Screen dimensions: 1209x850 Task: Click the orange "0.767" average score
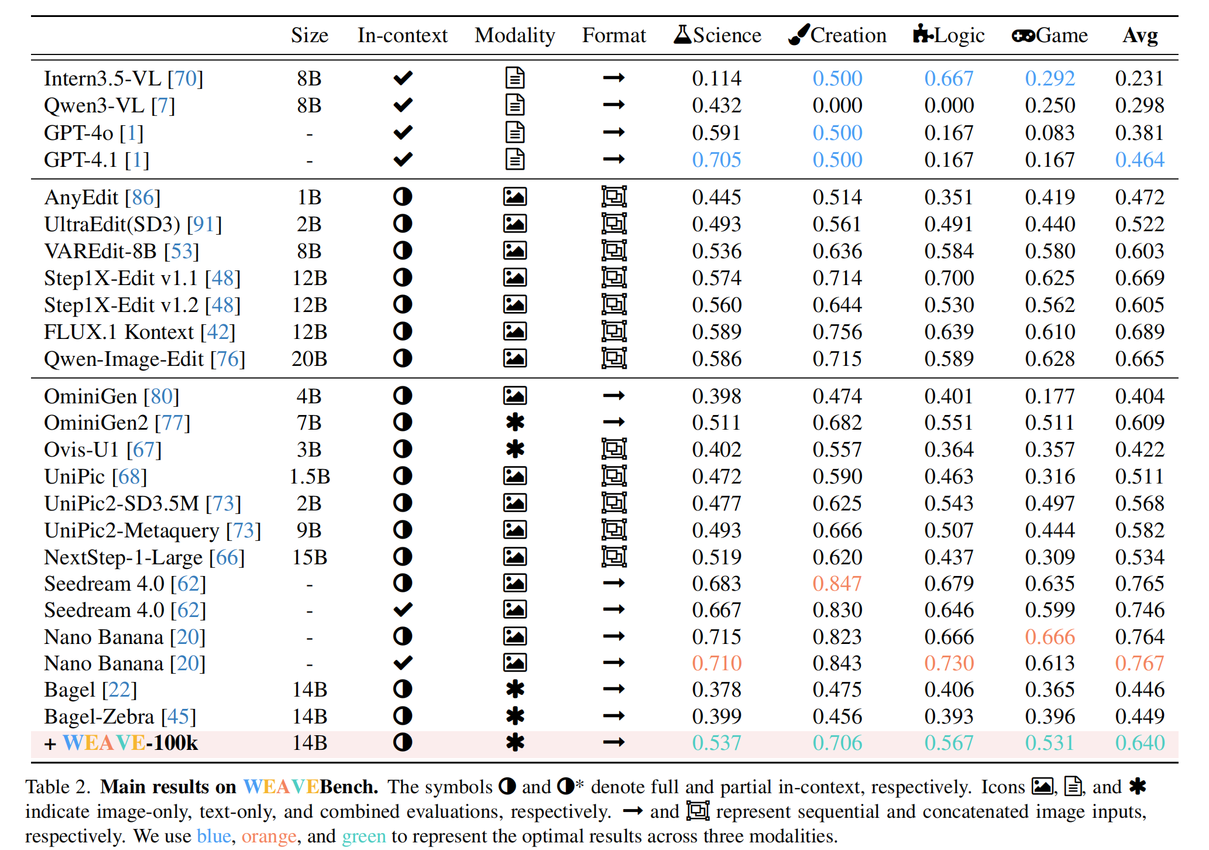tap(1140, 663)
